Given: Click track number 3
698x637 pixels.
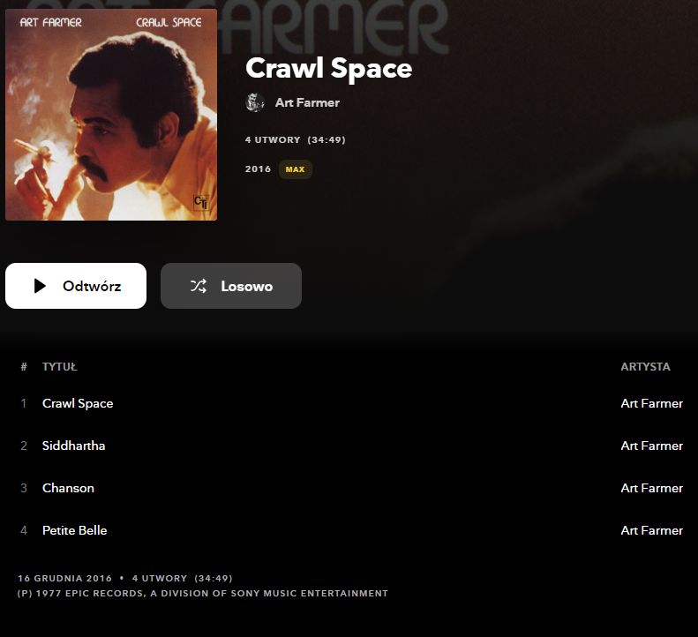Looking at the screenshot, I should pos(24,488).
